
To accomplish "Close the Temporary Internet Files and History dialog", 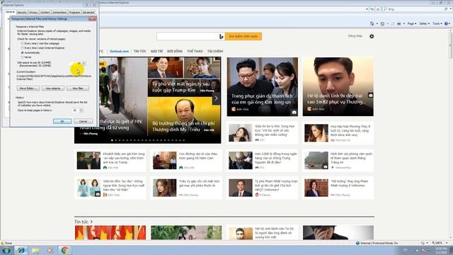I will pos(93,19).
